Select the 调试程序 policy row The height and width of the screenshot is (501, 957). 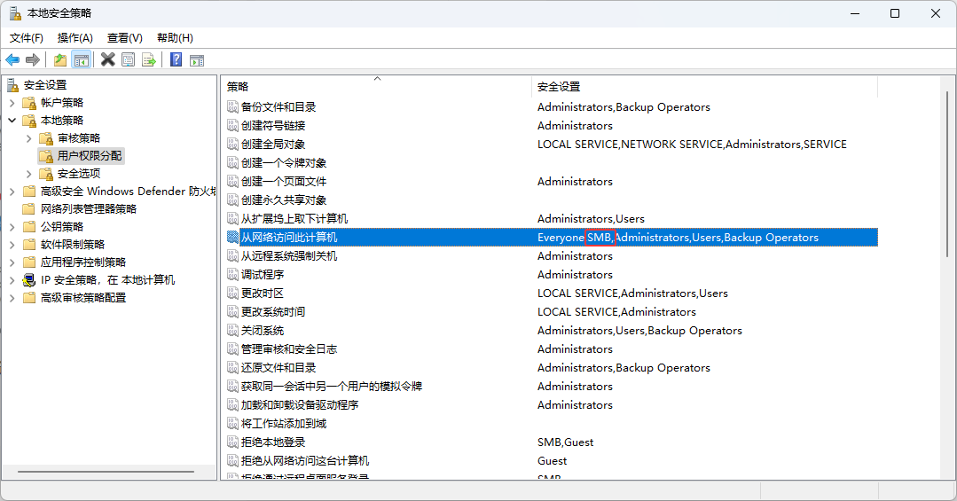tap(263, 275)
